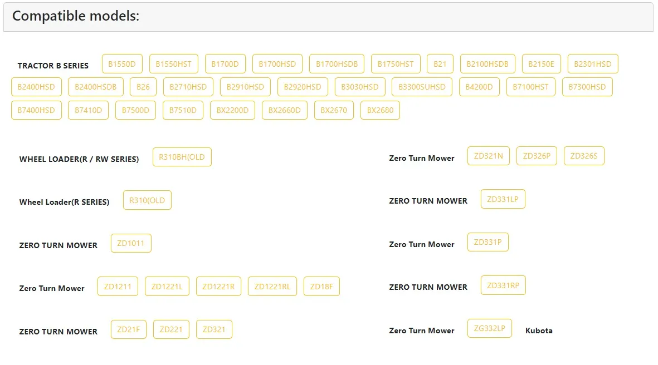Select the BX2680 model tag
Screen dimensions: 658x365
[x=380, y=110]
